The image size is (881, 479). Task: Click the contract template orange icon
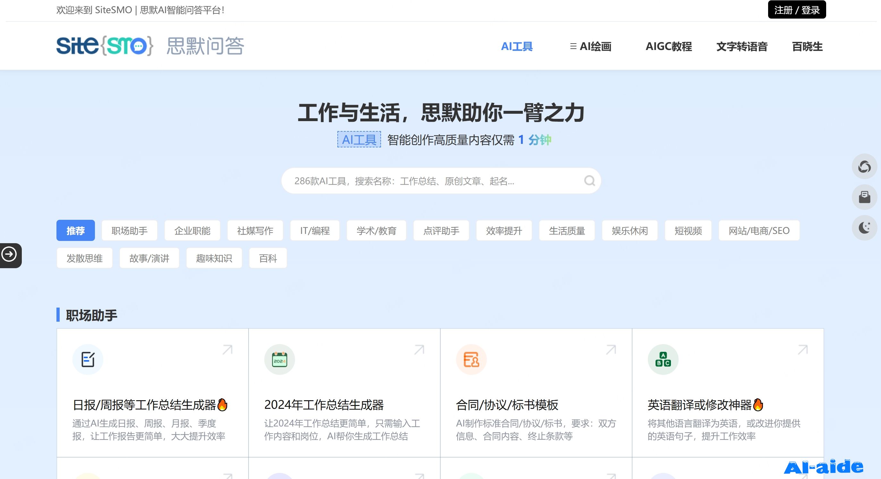pyautogui.click(x=471, y=359)
